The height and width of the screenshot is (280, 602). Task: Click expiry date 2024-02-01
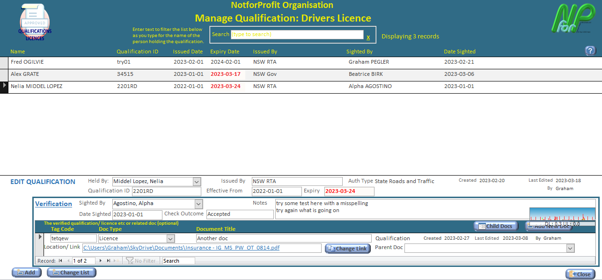tap(226, 62)
